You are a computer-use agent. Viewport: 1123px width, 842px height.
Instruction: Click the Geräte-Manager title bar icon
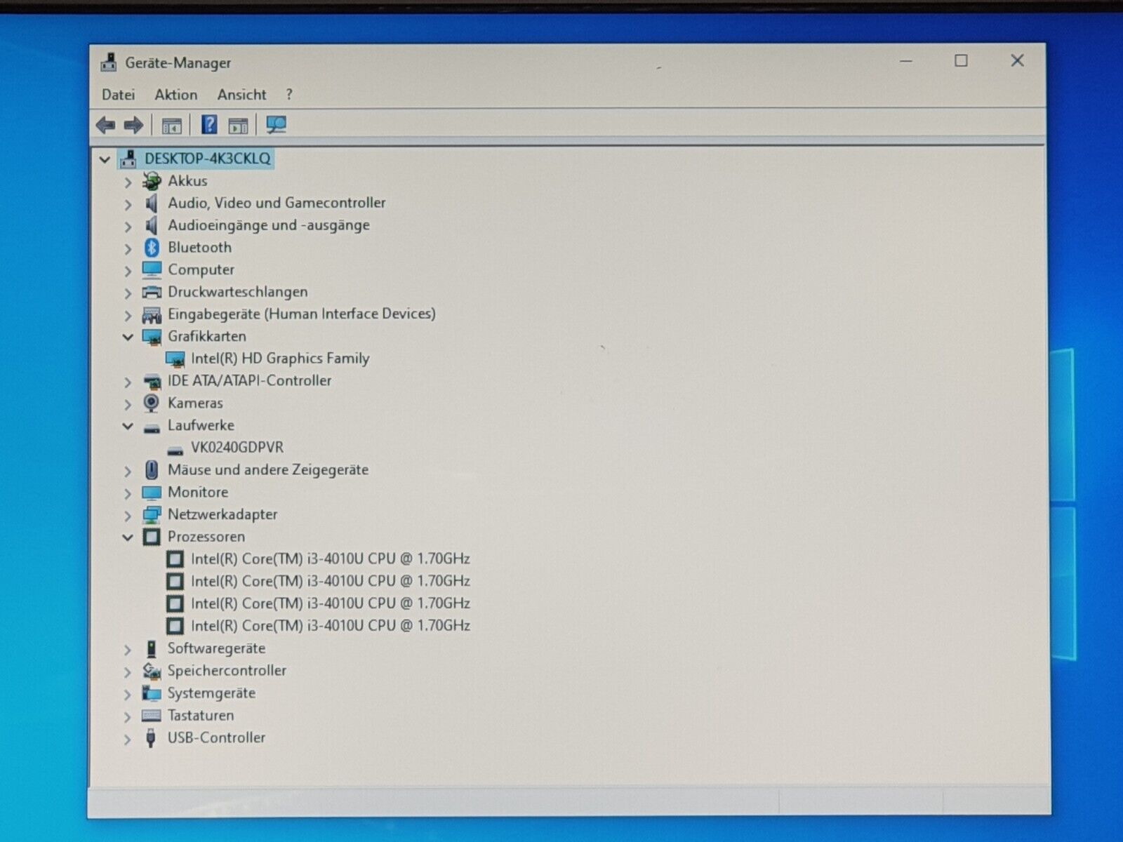pyautogui.click(x=109, y=62)
